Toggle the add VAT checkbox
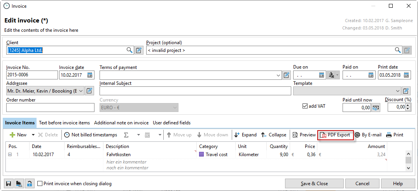418x191 pixels. (x=305, y=106)
